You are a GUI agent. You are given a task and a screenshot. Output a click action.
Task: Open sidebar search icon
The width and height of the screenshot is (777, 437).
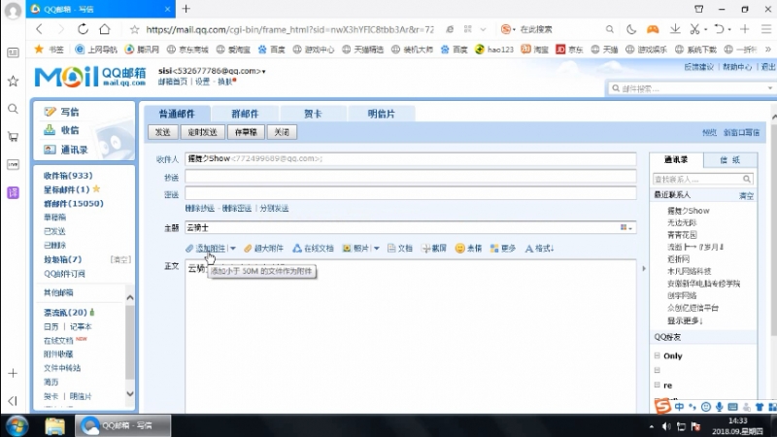point(13,109)
